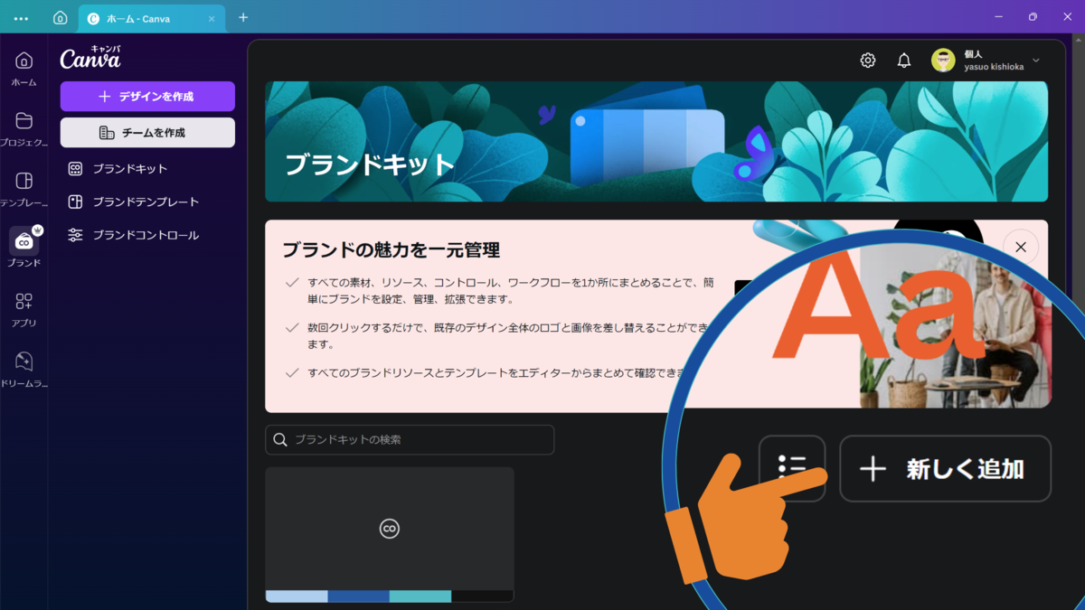Viewport: 1085px width, 610px height.
Task: Click the ブランドキット banner heading
Action: (x=370, y=164)
